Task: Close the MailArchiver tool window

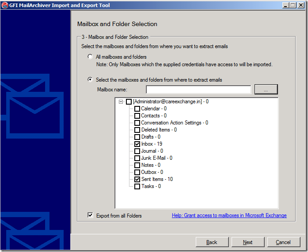Action: (301, 5)
